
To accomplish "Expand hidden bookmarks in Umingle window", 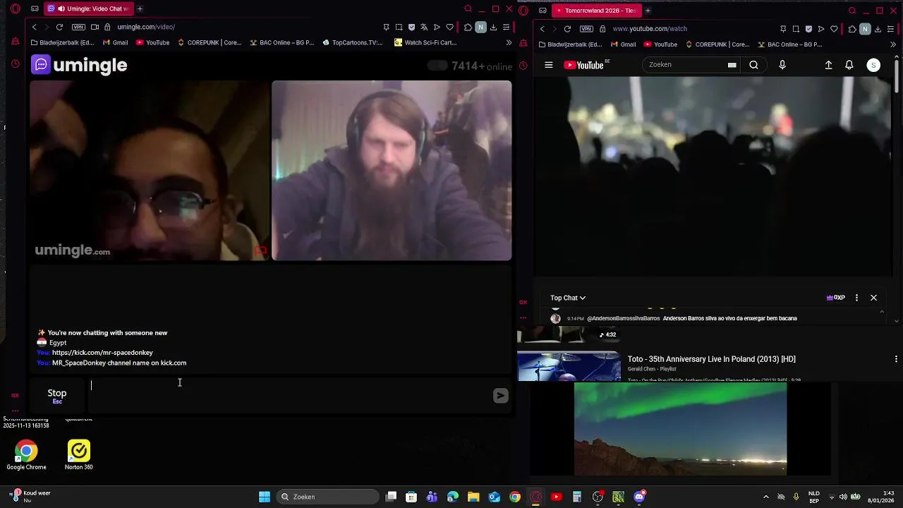I will [509, 42].
